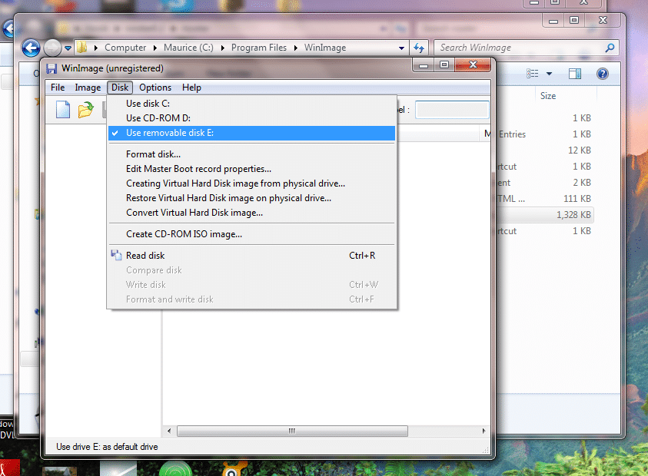Open the Help menu in WinImage

click(x=191, y=88)
